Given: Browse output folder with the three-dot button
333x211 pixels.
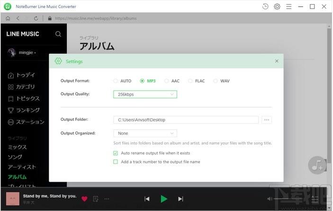Looking at the screenshot, I should pyautogui.click(x=267, y=120).
